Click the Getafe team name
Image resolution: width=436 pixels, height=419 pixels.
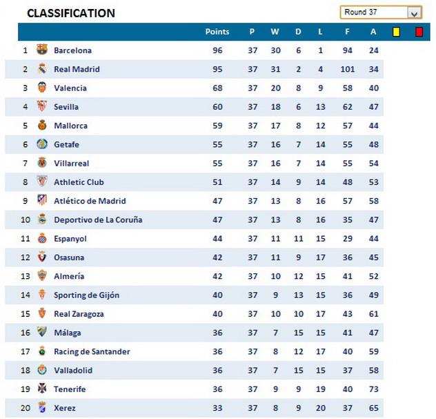pos(66,144)
